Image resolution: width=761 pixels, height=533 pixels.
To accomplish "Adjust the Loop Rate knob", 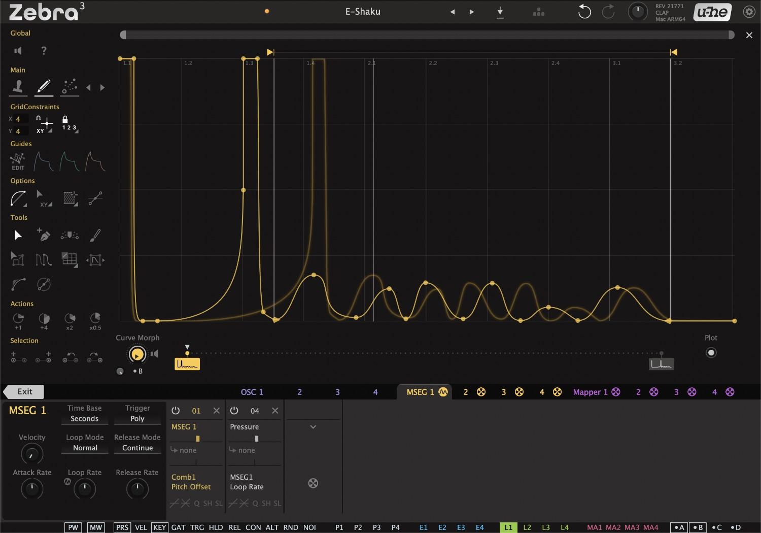I will click(84, 489).
